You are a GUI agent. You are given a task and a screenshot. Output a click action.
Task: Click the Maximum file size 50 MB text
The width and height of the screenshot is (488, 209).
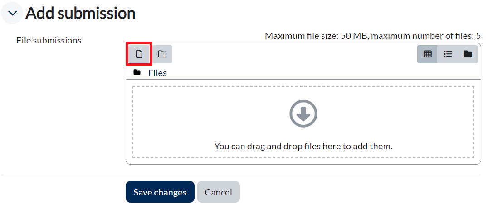point(316,36)
